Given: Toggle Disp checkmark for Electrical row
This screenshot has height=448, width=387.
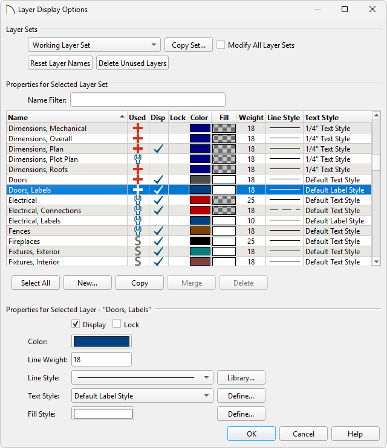Looking at the screenshot, I should click(158, 200).
